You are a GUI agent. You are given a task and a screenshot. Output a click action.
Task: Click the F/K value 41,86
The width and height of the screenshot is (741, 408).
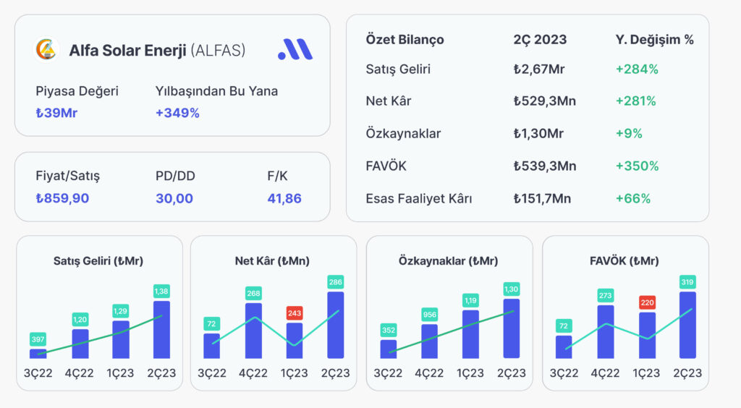(284, 198)
